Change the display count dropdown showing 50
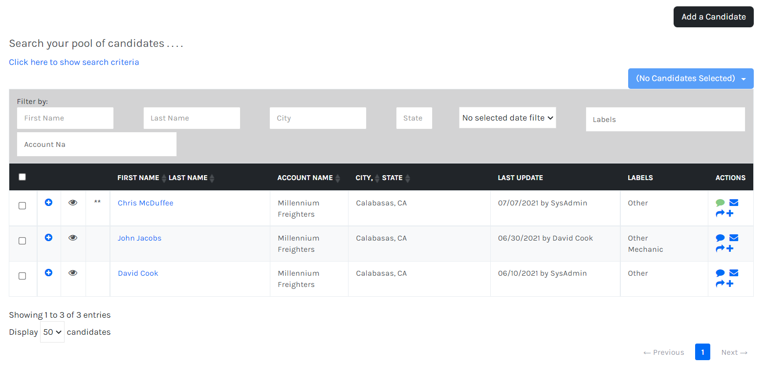The height and width of the screenshot is (366, 766). [x=52, y=332]
